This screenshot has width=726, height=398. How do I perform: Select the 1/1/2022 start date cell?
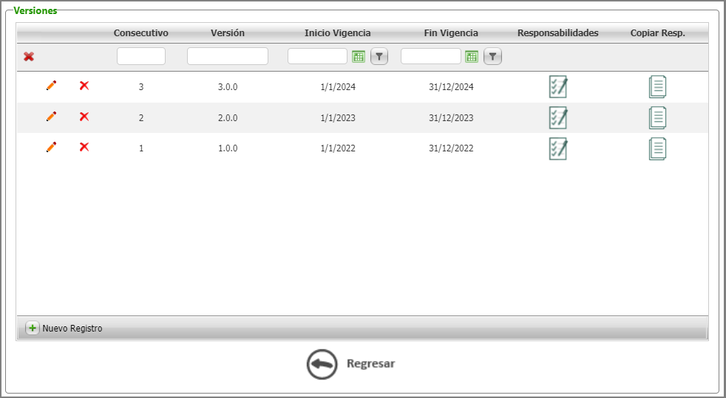[x=338, y=148]
